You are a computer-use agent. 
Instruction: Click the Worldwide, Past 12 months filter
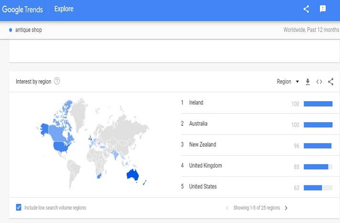[311, 30]
